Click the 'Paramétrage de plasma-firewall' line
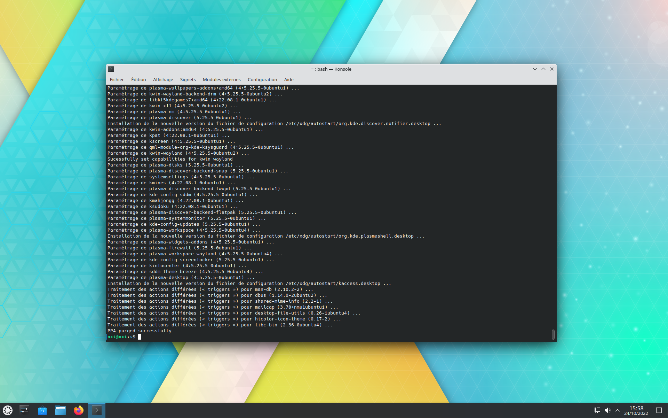 point(180,248)
